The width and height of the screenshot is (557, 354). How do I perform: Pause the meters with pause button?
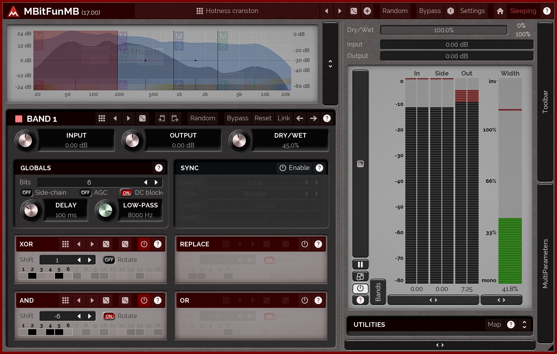(x=360, y=264)
